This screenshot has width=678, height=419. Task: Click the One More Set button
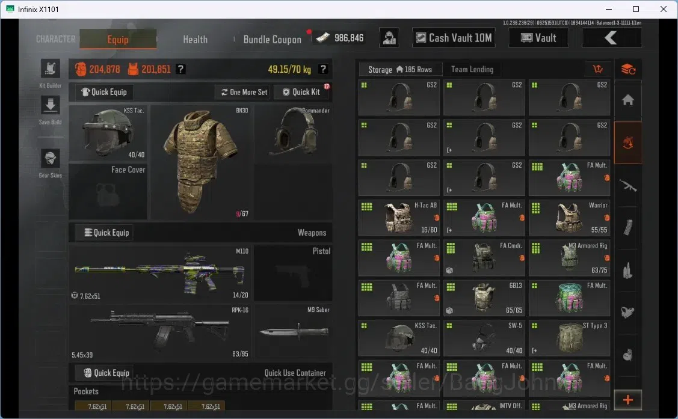pos(244,92)
